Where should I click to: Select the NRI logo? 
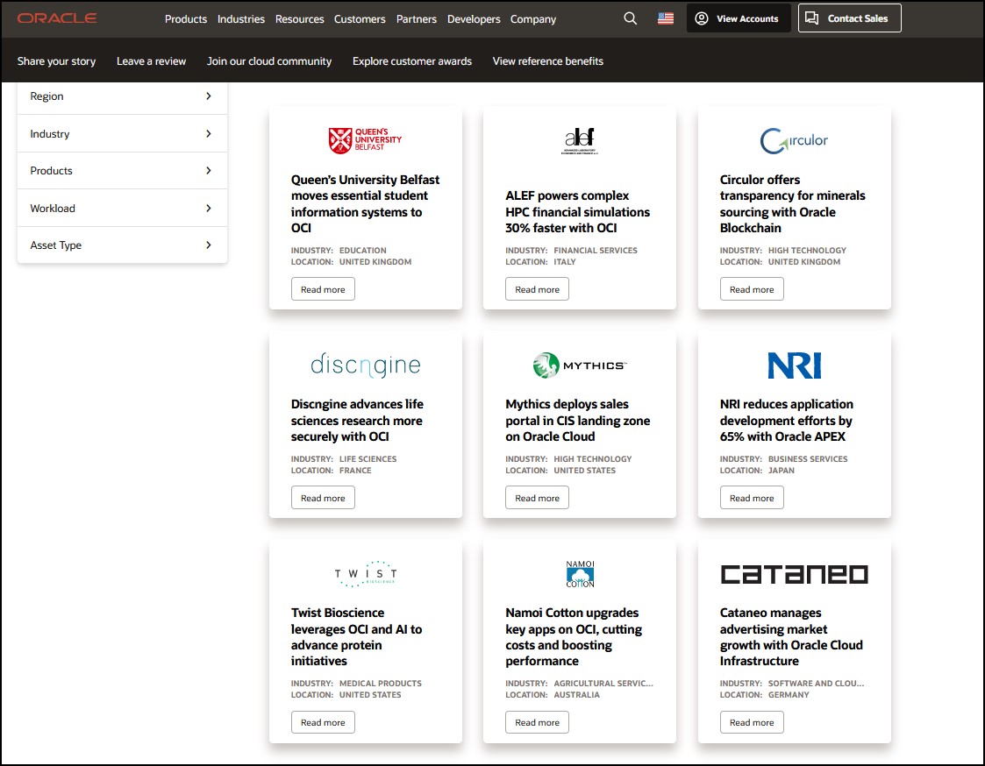794,367
